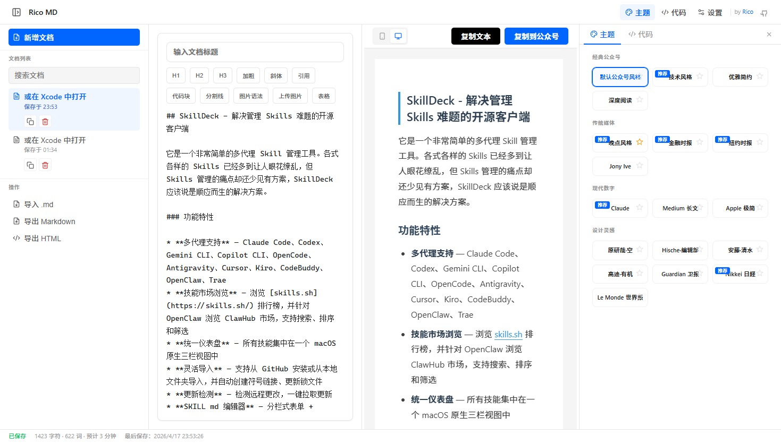This screenshot has height=443, width=781.
Task: Open the 设置 settings in top bar
Action: tap(710, 12)
